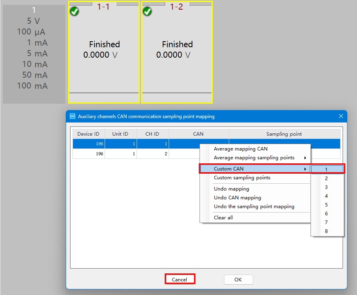Click the green checkmark icon on channel 1-1

[75, 11]
